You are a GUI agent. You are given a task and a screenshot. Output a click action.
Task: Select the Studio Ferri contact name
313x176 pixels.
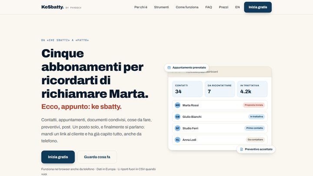(190, 128)
